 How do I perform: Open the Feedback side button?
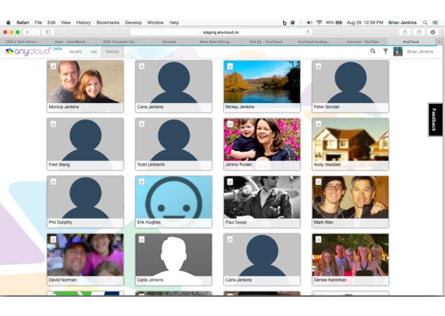pyautogui.click(x=435, y=120)
